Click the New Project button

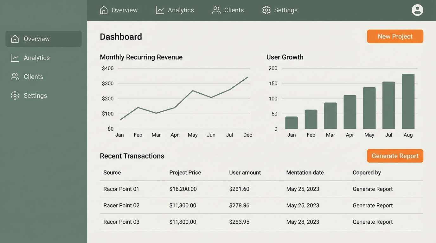click(x=395, y=36)
